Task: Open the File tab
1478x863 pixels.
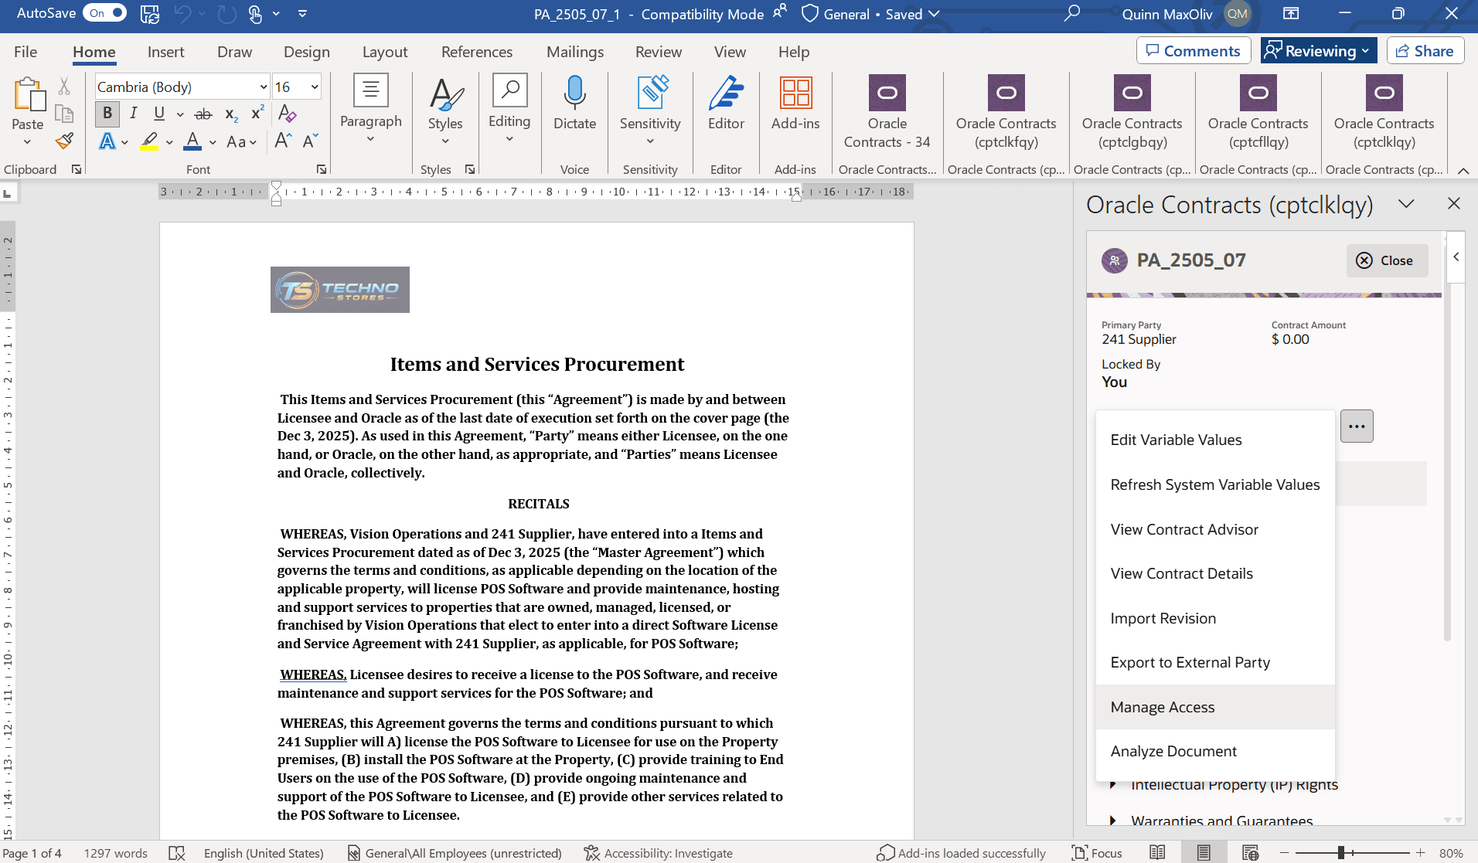Action: tap(26, 52)
